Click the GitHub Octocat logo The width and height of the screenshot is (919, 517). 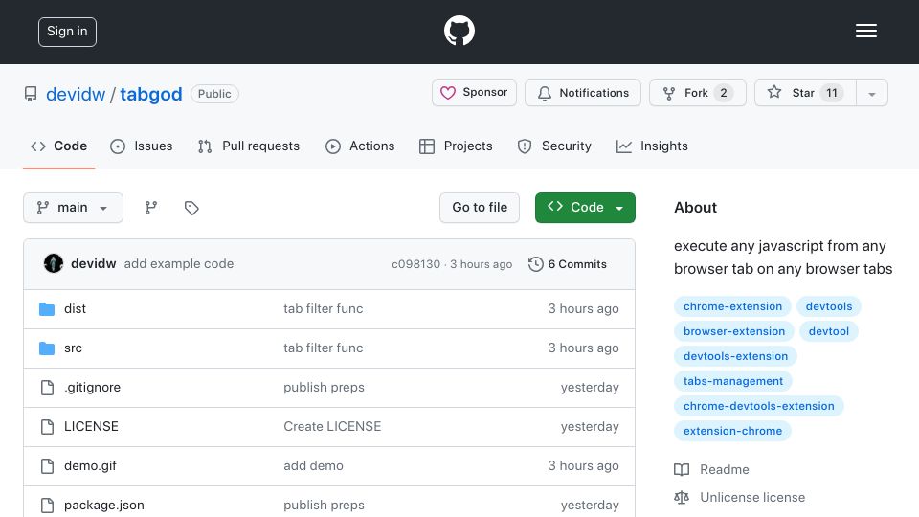pyautogui.click(x=459, y=31)
